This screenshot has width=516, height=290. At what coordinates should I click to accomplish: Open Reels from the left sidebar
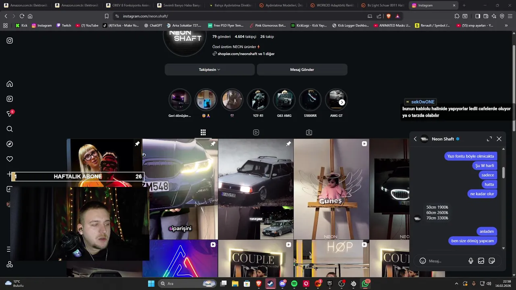pos(10,99)
